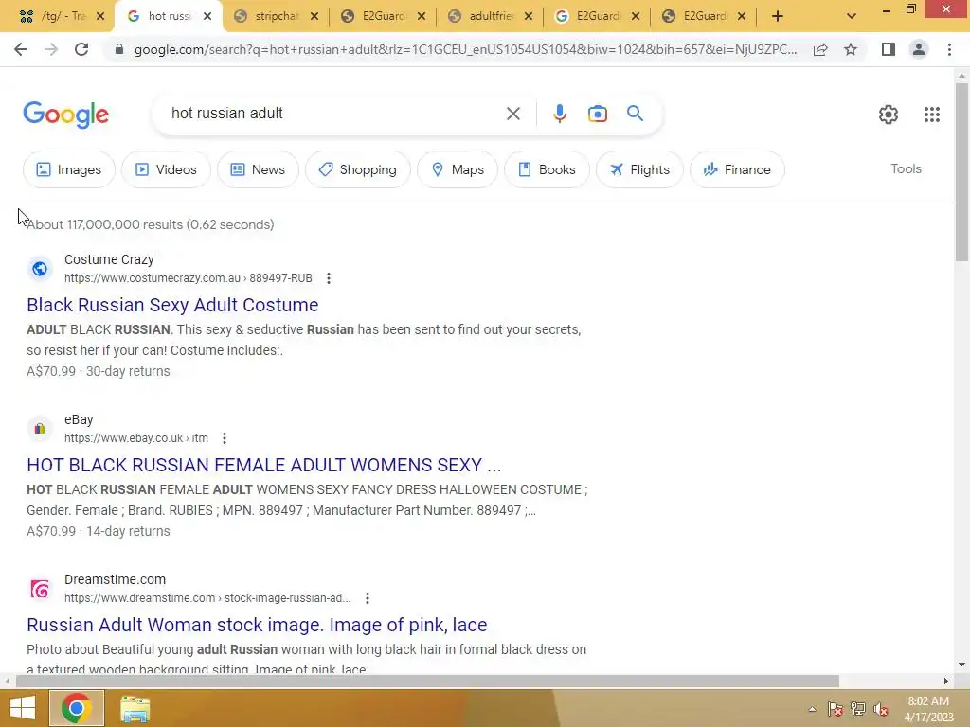Close the stripchat tab
This screenshot has width=970, height=727.
click(x=314, y=16)
